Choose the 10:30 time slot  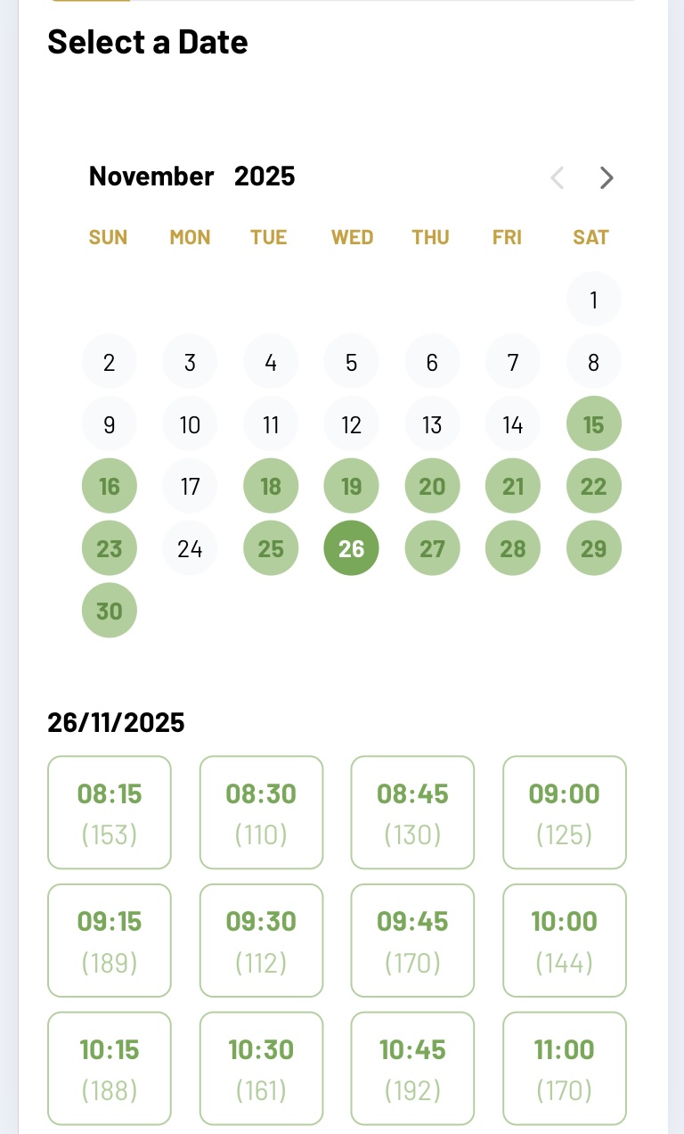(261, 1068)
